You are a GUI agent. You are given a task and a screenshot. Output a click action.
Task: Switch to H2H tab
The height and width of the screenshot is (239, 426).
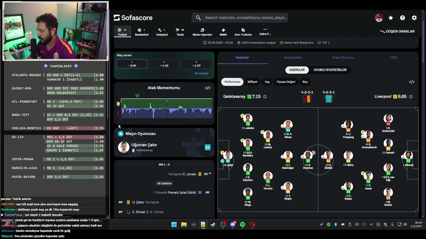click(393, 57)
